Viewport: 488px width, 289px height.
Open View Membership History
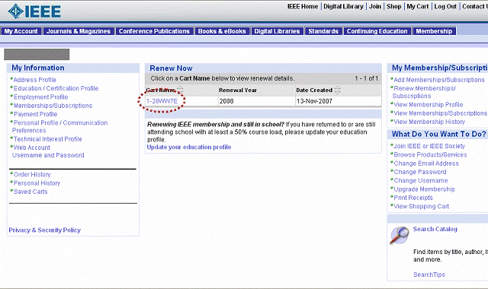[429, 122]
